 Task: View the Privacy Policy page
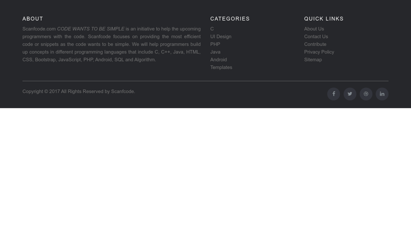pyautogui.click(x=319, y=52)
